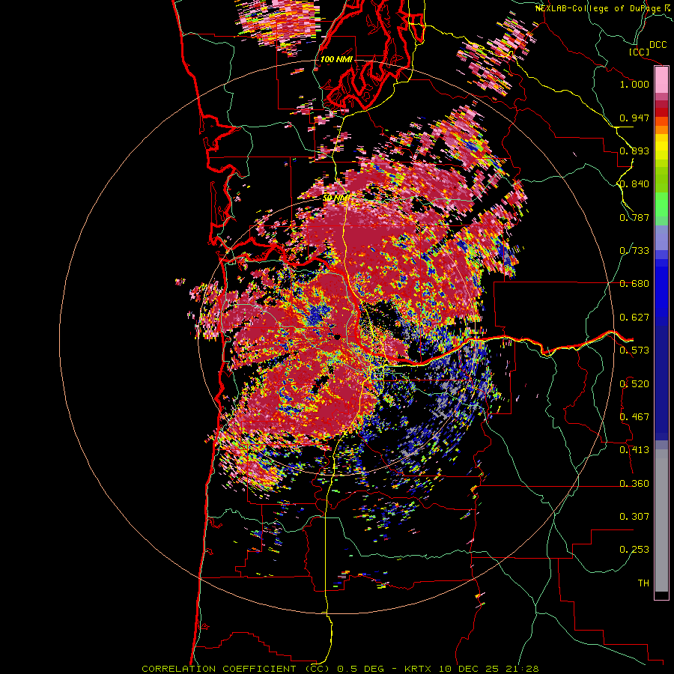Click the TH threshold label
This screenshot has height=674, width=674.
(x=643, y=583)
